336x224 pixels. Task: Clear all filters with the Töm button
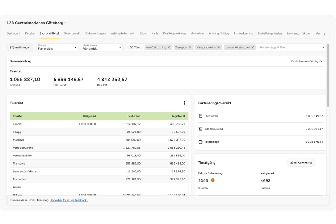pos(135,47)
